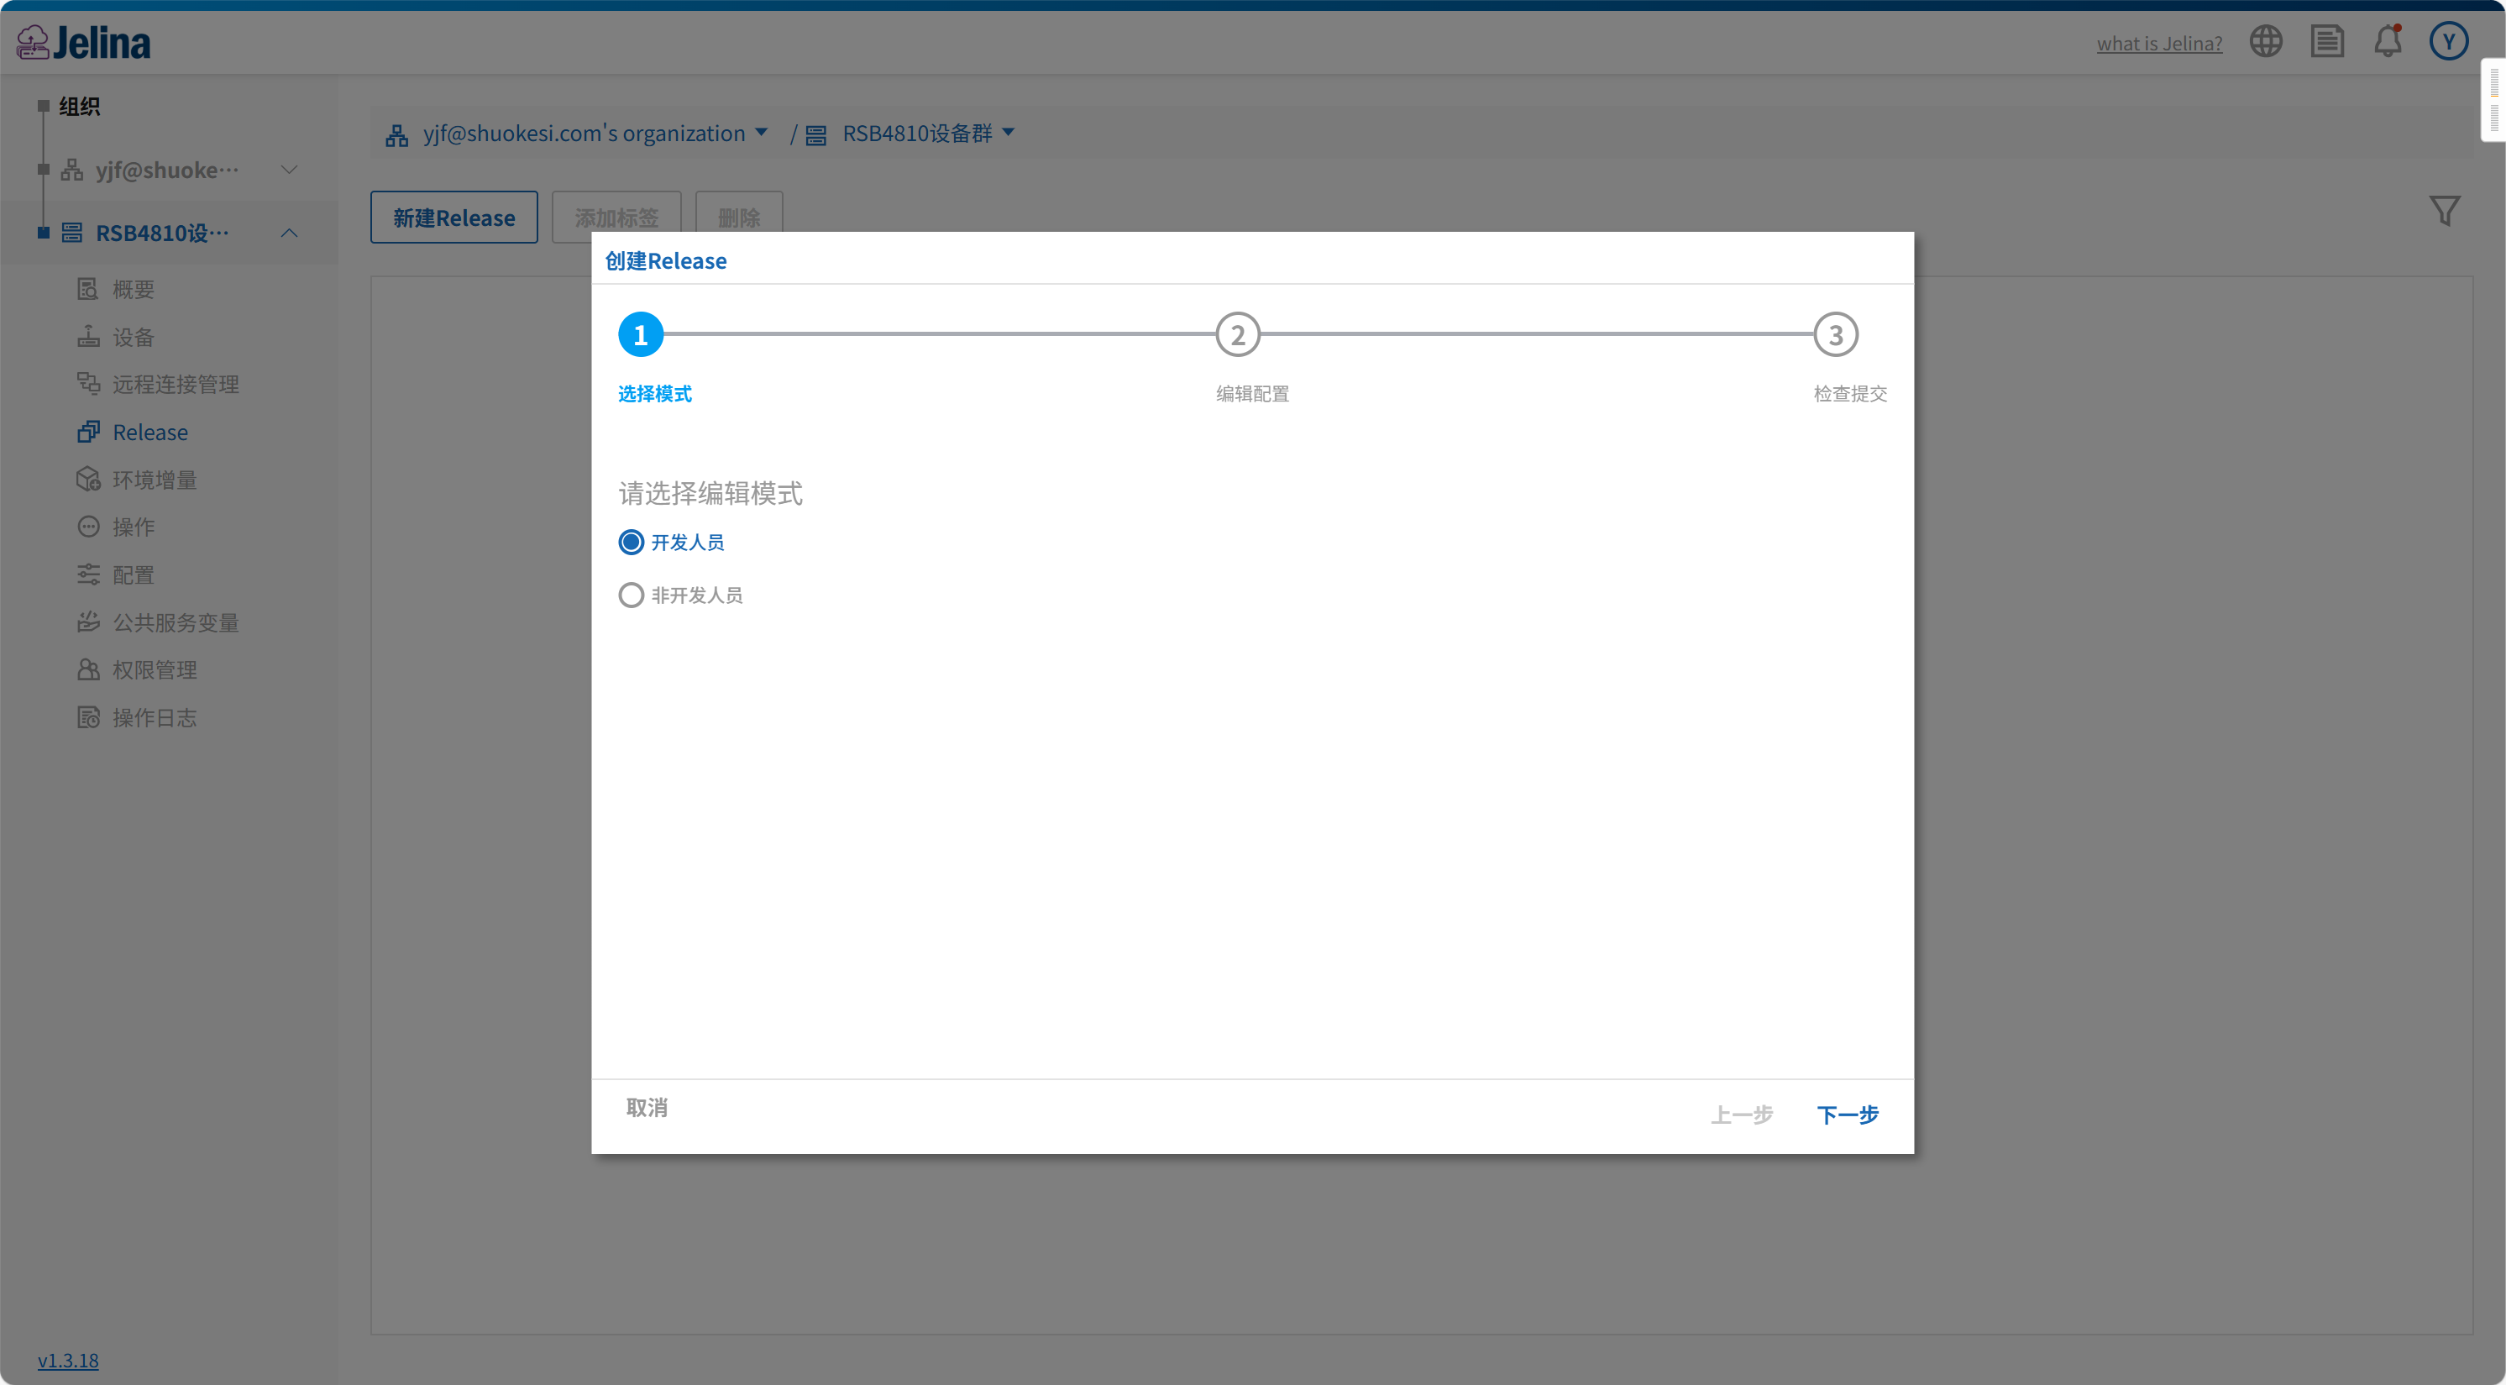Click the Release sidebar icon

click(88, 432)
